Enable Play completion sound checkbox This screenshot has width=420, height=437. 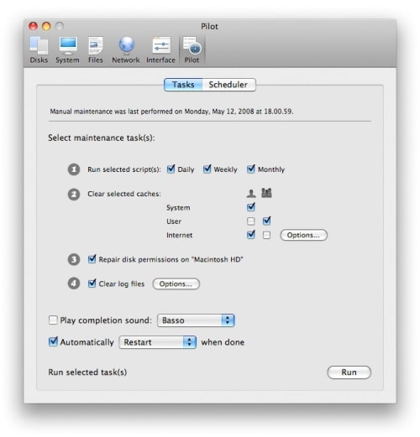click(x=53, y=320)
